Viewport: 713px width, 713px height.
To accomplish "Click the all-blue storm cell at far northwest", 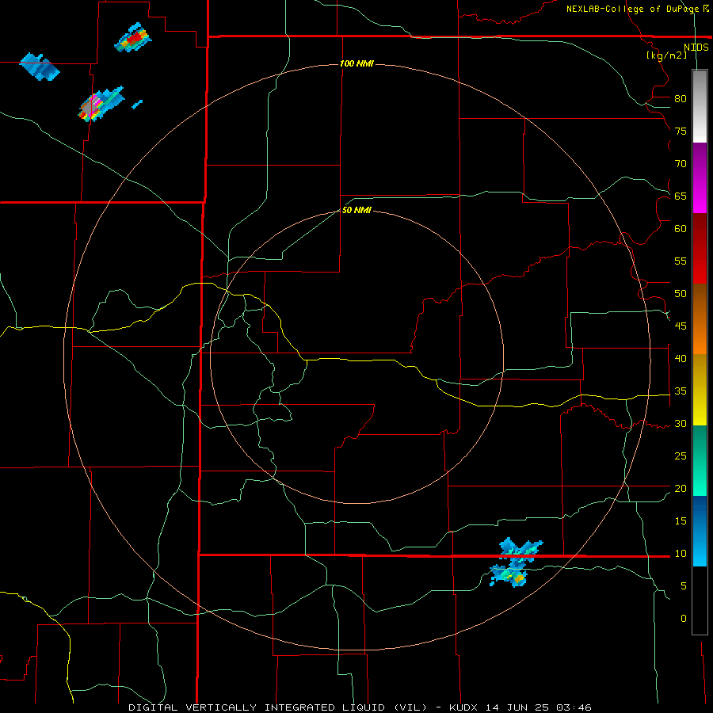I will pos(40,67).
